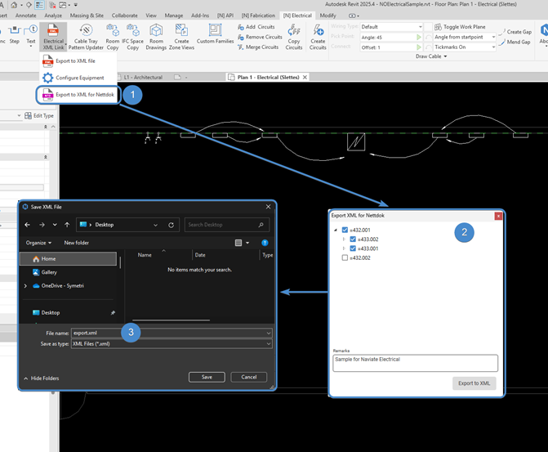Click the Save button
The height and width of the screenshot is (452, 548).
tap(207, 377)
